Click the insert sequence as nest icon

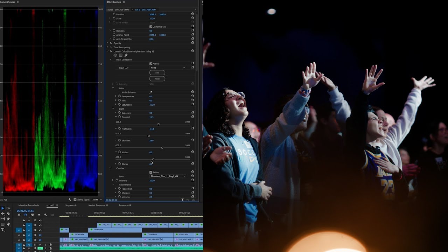click(19, 215)
